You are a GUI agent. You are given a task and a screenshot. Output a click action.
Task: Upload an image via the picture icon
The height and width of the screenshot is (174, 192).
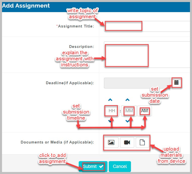coord(111,142)
